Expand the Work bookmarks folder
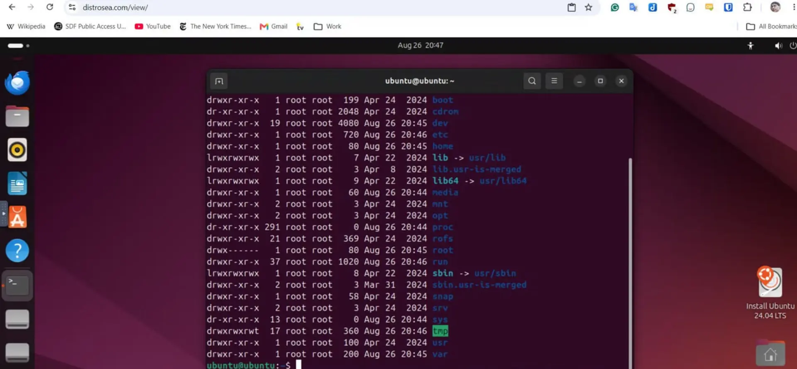This screenshot has width=797, height=369. pyautogui.click(x=328, y=26)
